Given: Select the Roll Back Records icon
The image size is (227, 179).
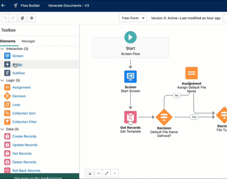Looking at the screenshot, I should point(7,170).
